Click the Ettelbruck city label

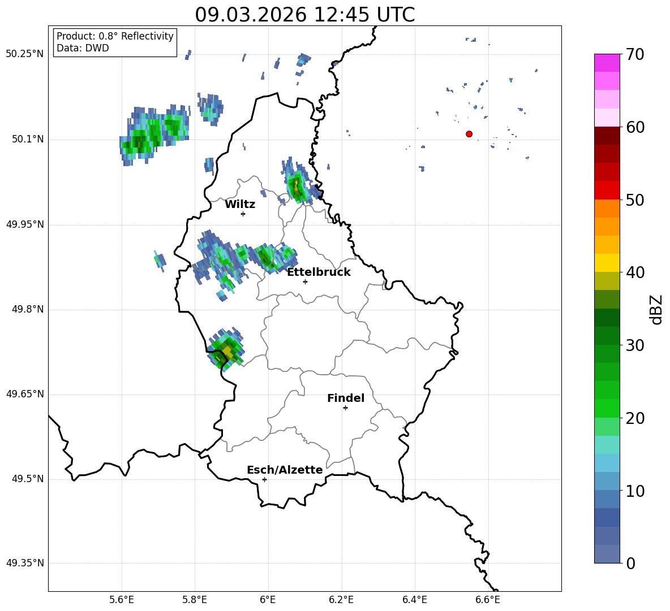coord(319,272)
